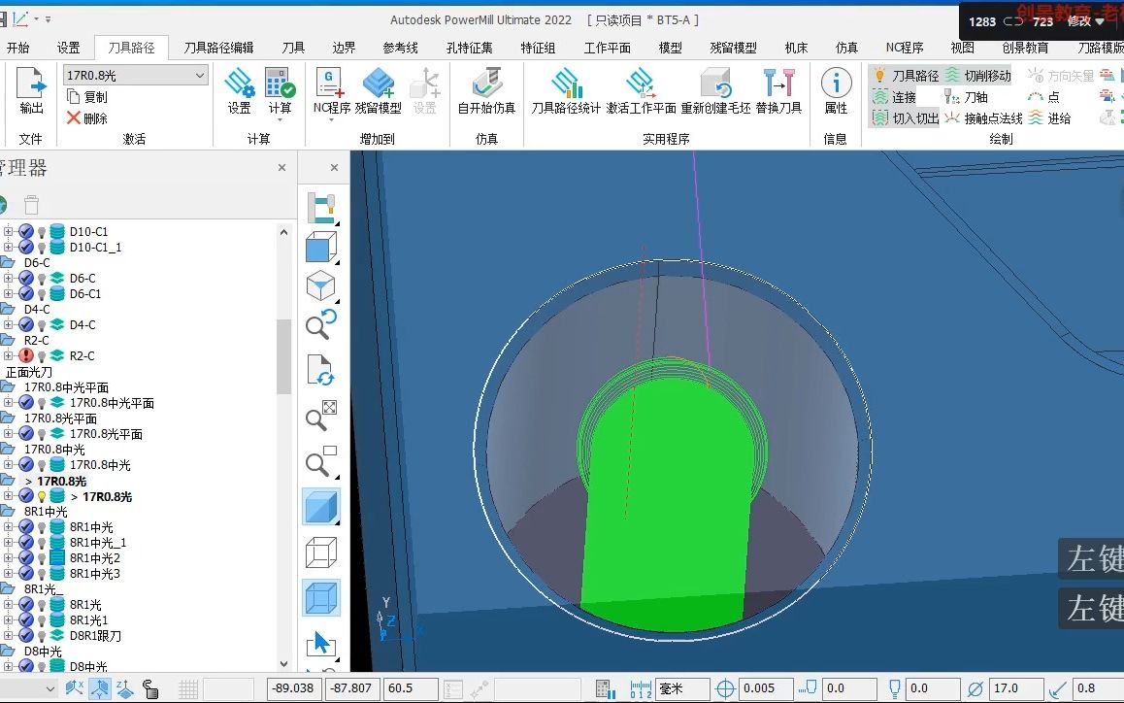The width and height of the screenshot is (1124, 703).
Task: Toggle light bulb for 17R0.8光 toolpath
Action: (42, 496)
